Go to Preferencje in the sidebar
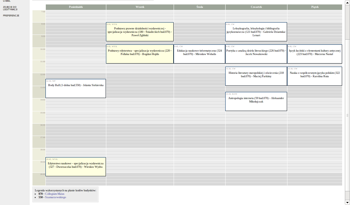 click(11, 15)
